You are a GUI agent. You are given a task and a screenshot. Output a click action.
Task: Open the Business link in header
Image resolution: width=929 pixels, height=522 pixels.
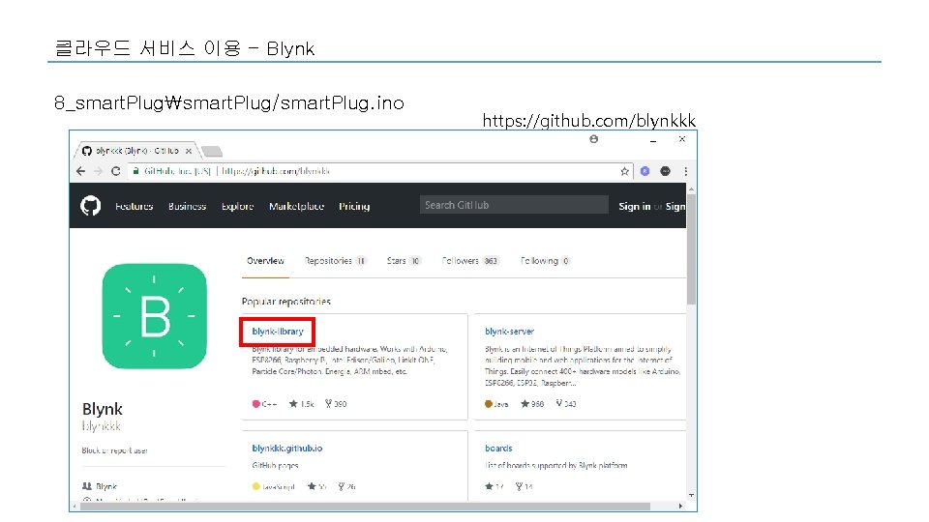pyautogui.click(x=187, y=206)
